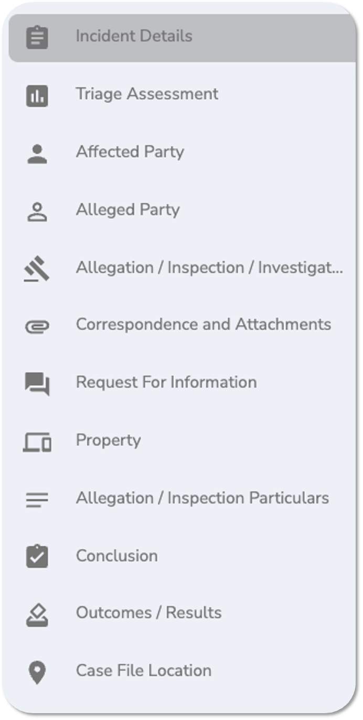The width and height of the screenshot is (363, 720).
Task: Open the Alleged Party entry
Action: click(127, 210)
